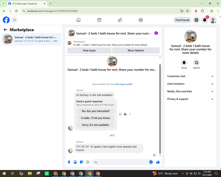Open the Facebook logo home link
The width and height of the screenshot is (221, 177).
point(6,20)
